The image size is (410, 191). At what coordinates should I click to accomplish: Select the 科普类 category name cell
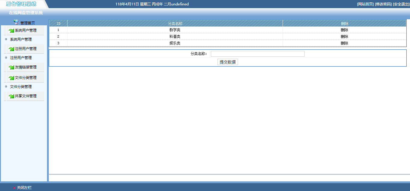pyautogui.click(x=175, y=37)
